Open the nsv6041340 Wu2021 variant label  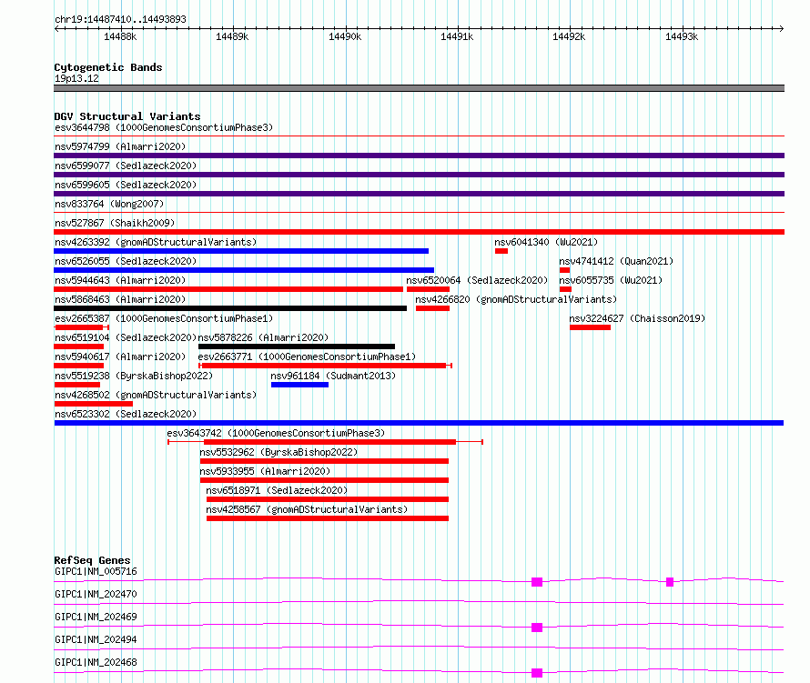tap(546, 242)
